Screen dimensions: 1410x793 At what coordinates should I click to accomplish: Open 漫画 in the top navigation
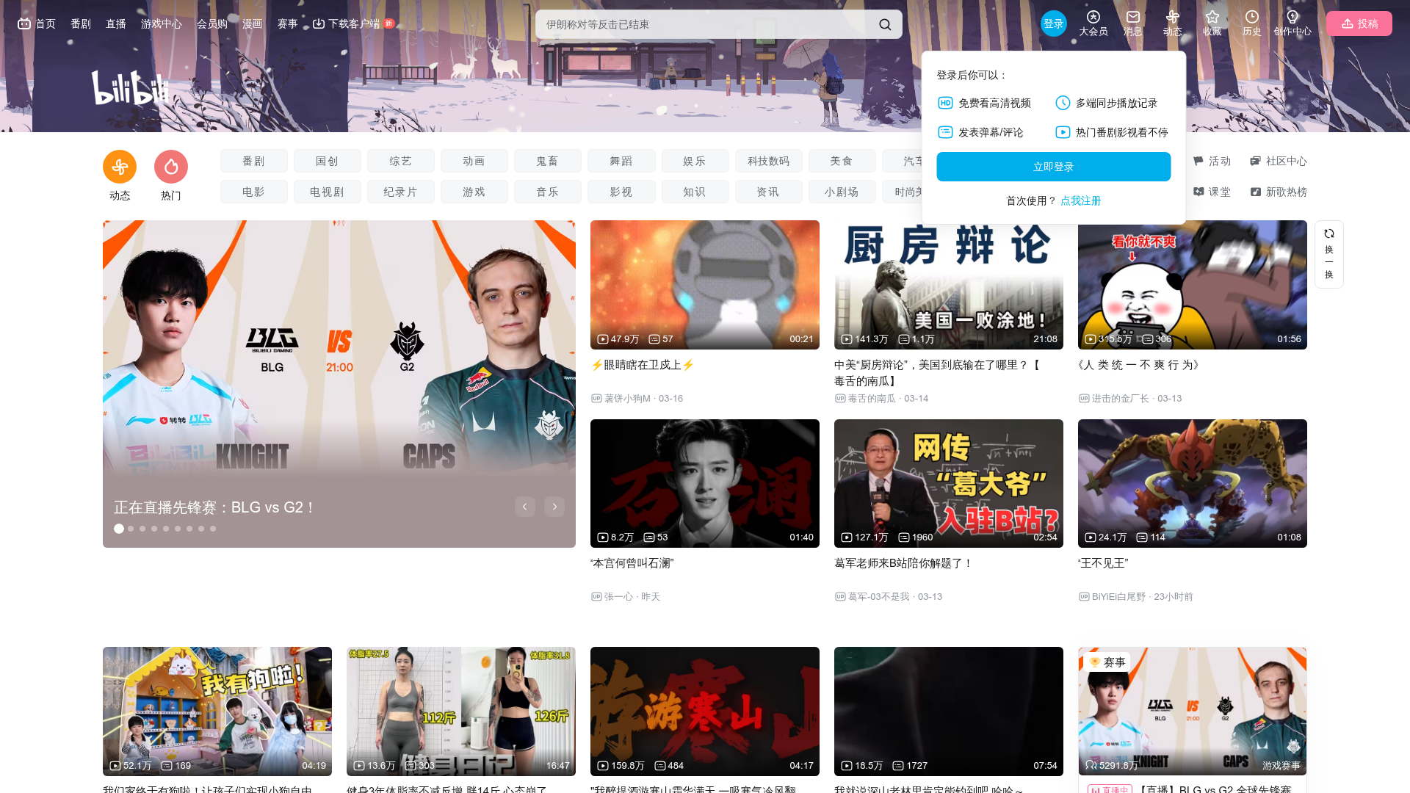253,23
